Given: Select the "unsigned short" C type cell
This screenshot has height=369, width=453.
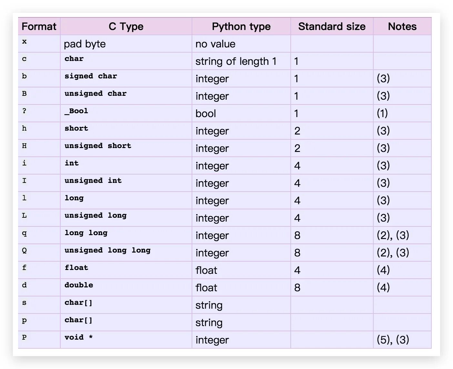Looking at the screenshot, I should 98,146.
